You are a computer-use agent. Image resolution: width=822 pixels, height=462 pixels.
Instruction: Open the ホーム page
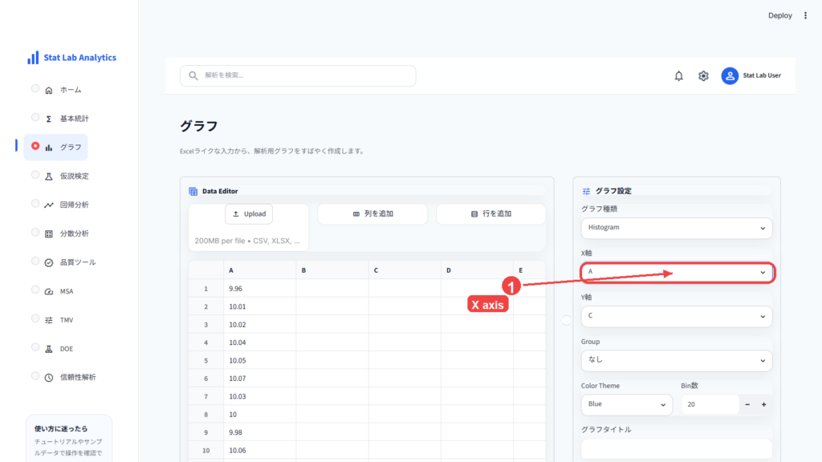point(71,90)
